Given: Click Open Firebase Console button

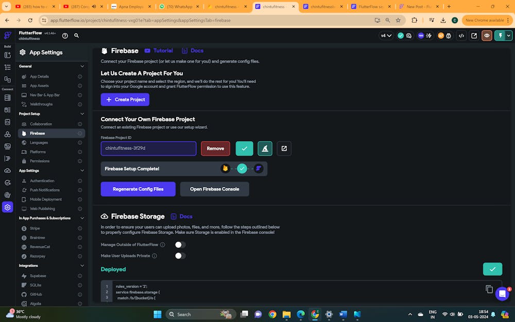Looking at the screenshot, I should (214, 189).
